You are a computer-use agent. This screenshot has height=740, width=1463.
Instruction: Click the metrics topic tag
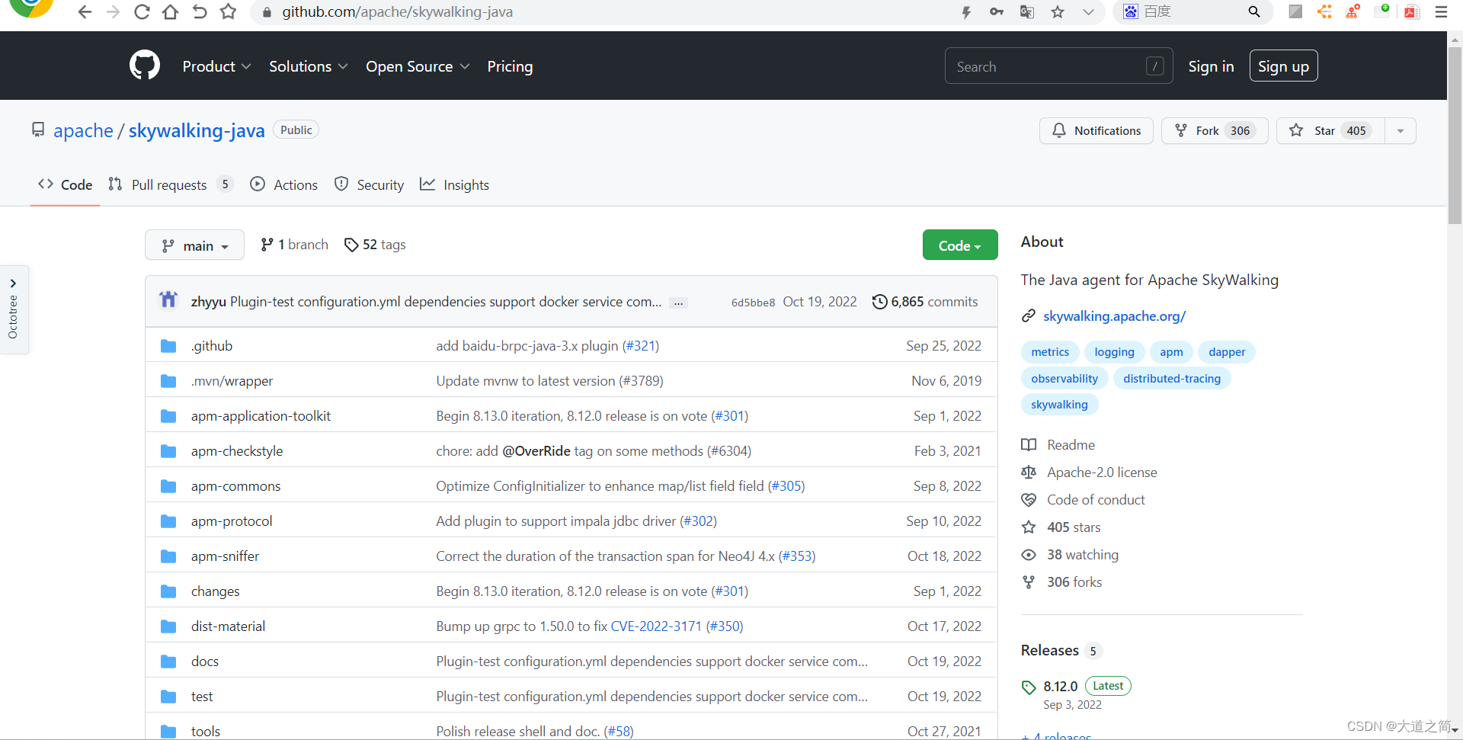pyautogui.click(x=1049, y=352)
